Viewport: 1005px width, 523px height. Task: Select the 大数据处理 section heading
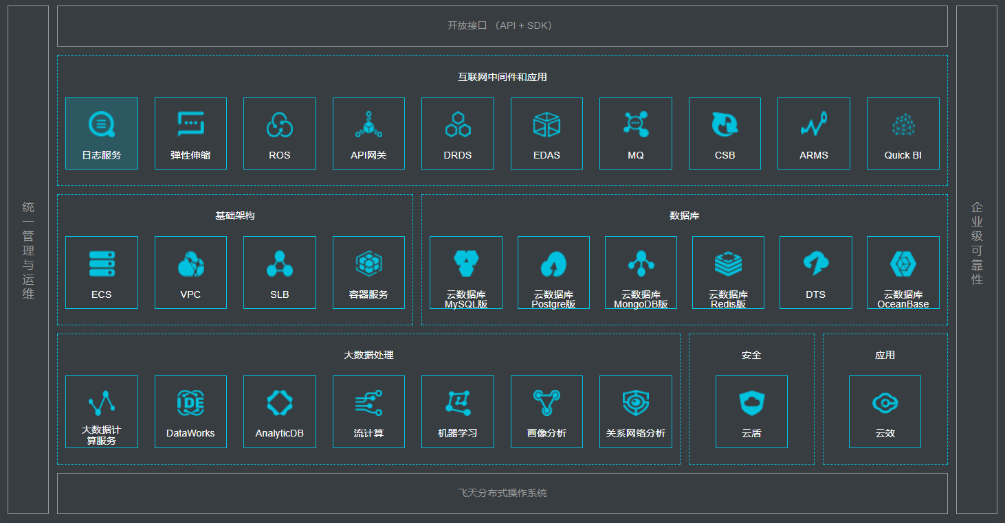[x=368, y=355]
